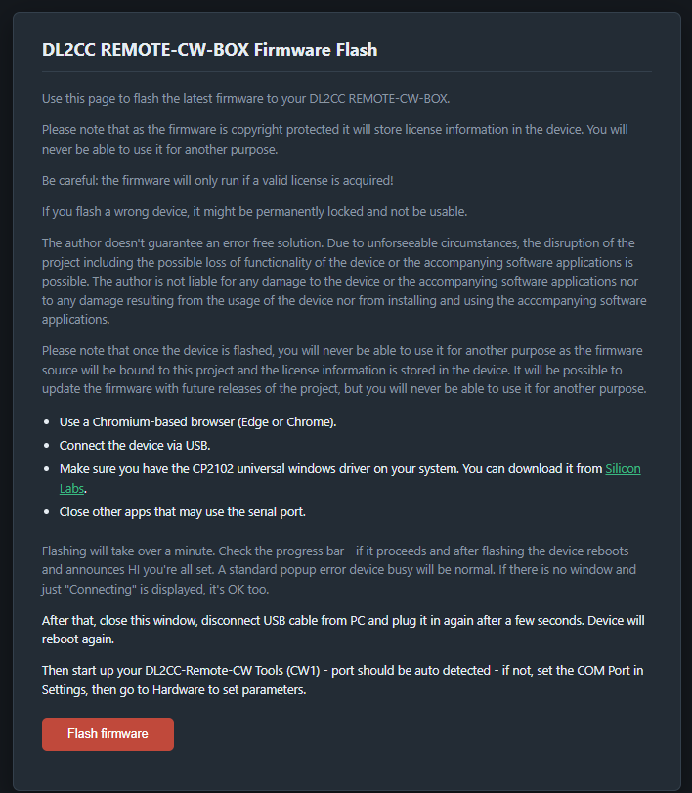
Task: Click the 'Use a Chromium-based browser' bullet item
Action: point(197,422)
